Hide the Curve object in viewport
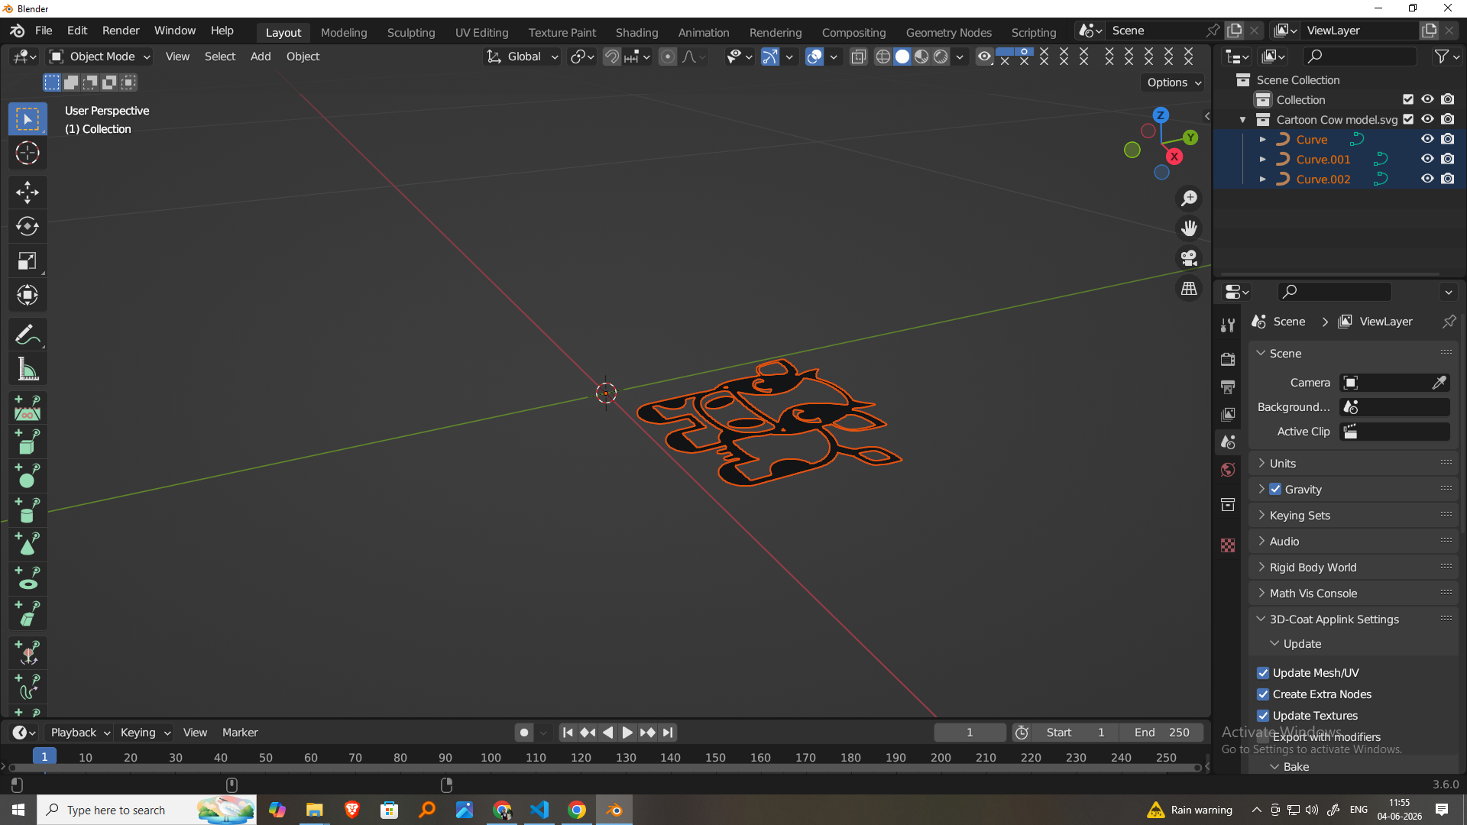 pyautogui.click(x=1427, y=139)
